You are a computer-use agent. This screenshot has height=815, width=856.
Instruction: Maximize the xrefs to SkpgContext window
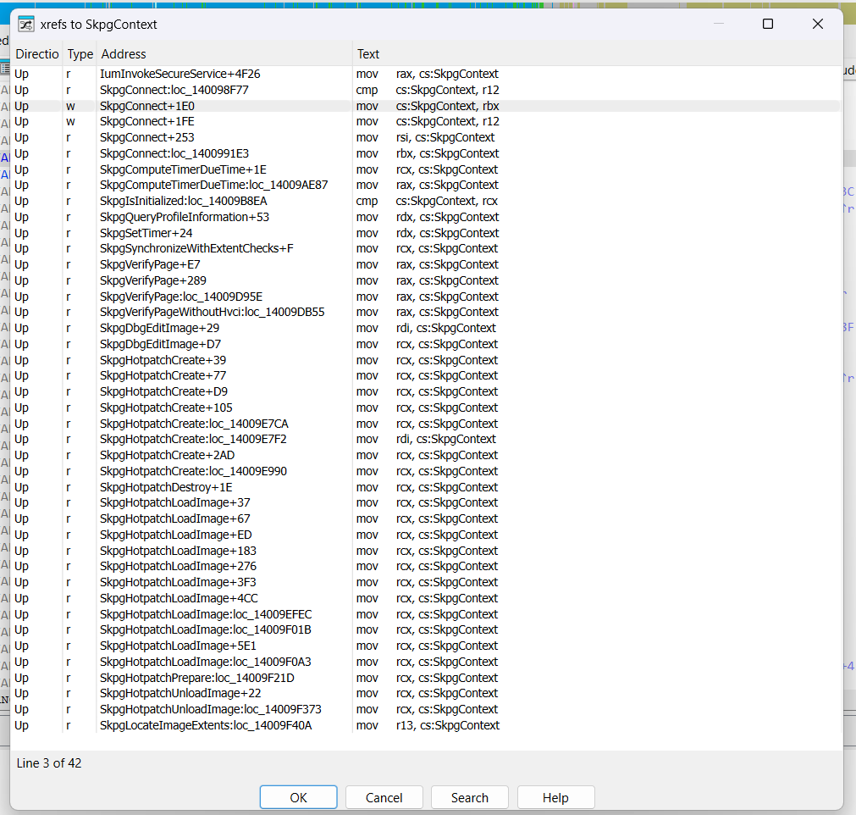pos(768,24)
